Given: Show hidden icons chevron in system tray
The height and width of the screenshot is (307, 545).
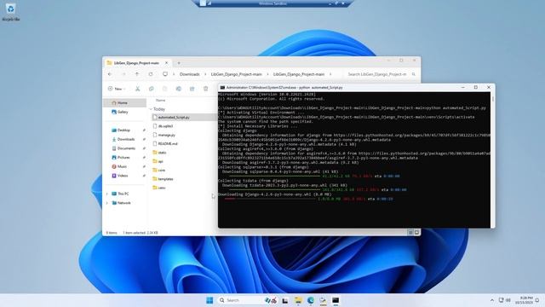Looking at the screenshot, I should [492, 300].
